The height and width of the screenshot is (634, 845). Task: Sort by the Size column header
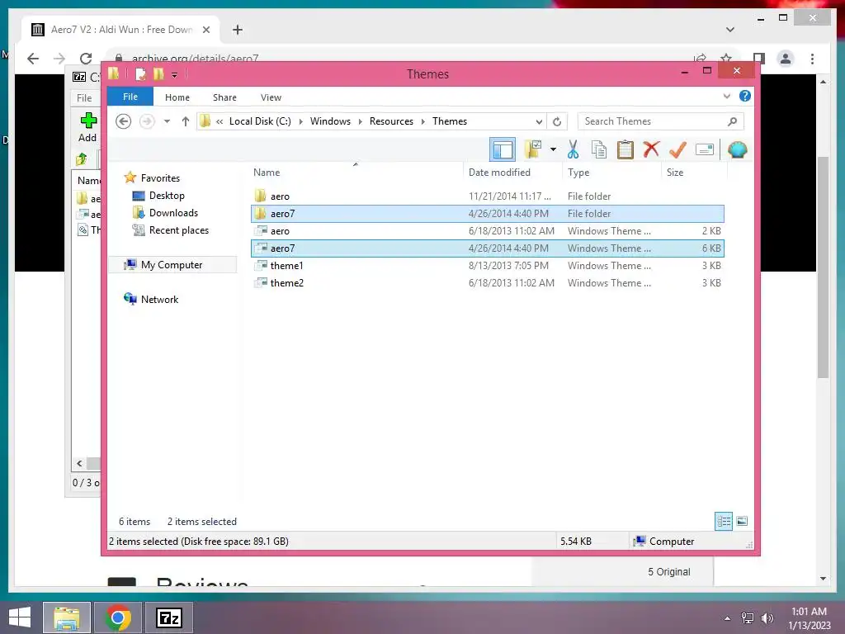694,172
